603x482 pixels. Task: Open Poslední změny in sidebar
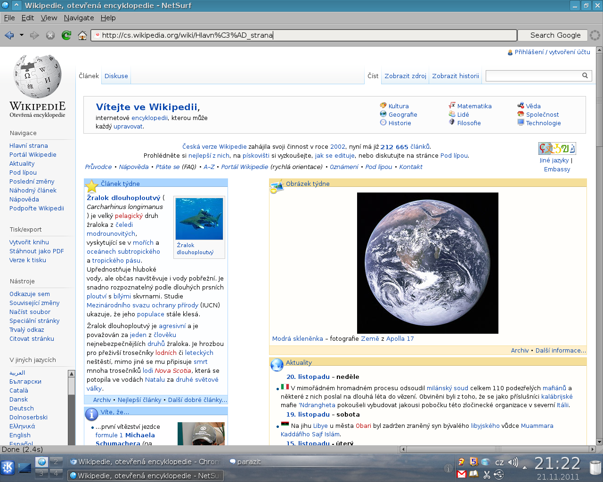pyautogui.click(x=32, y=182)
